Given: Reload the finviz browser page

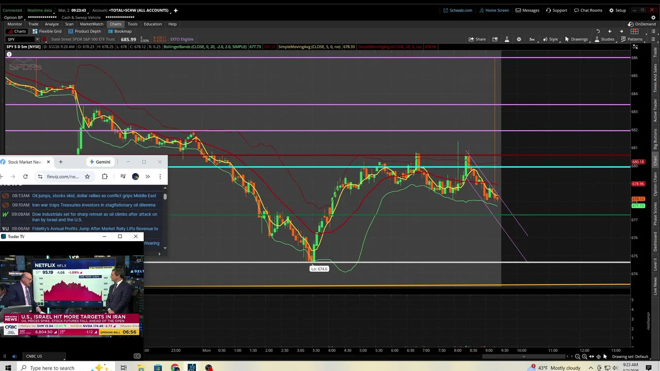Looking at the screenshot, I should (25, 177).
